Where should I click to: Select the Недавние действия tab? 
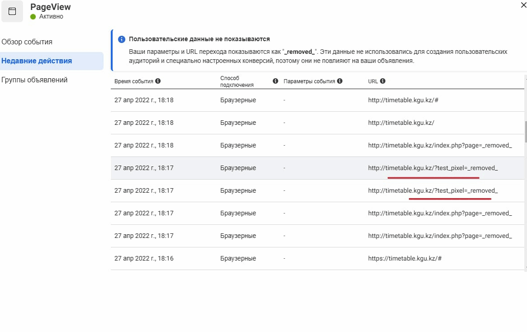(37, 61)
